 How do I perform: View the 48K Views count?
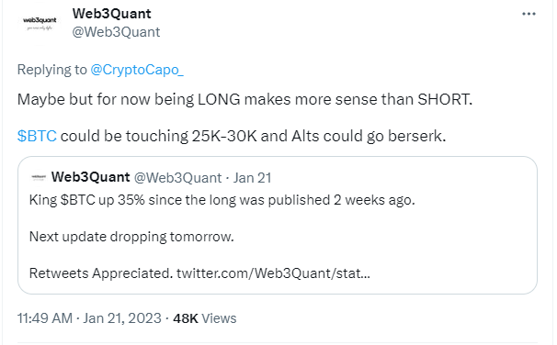(x=205, y=318)
